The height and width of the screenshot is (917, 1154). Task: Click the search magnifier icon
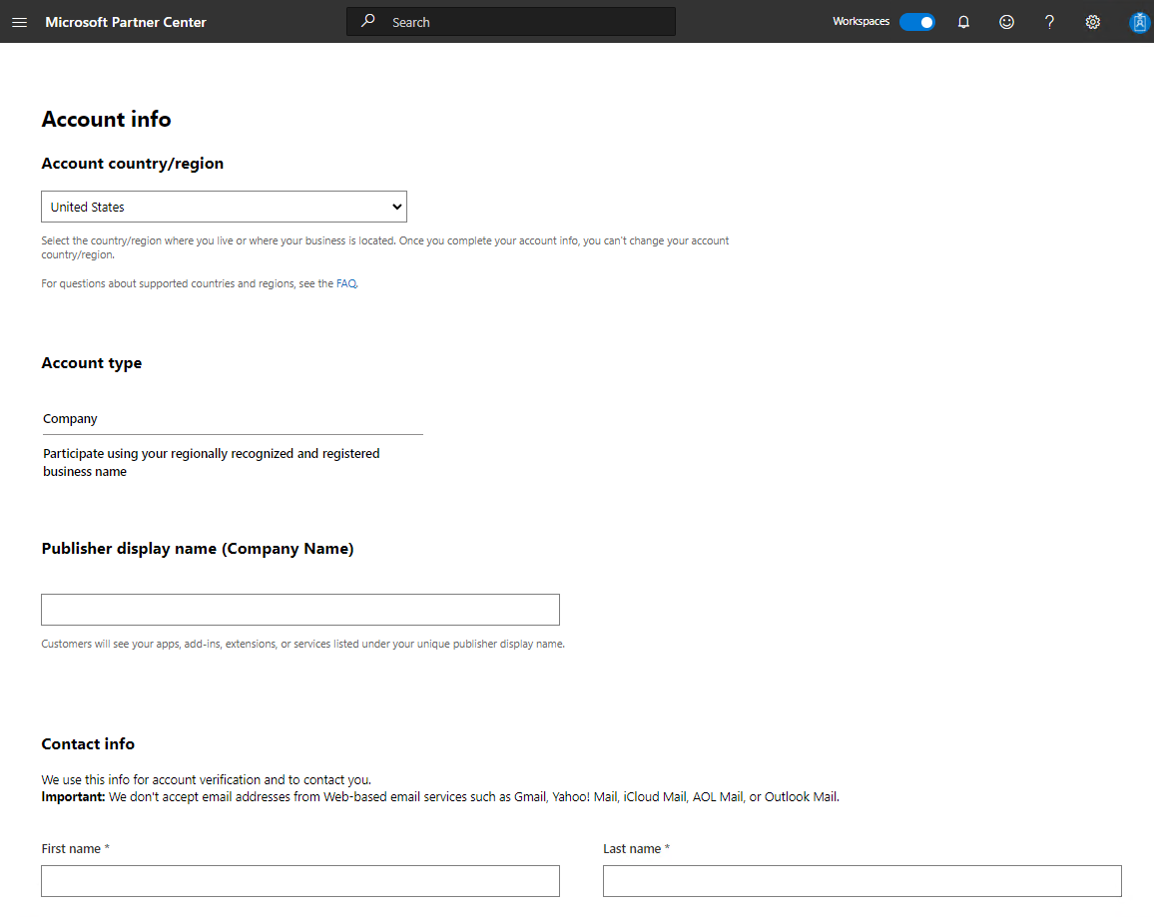368,21
